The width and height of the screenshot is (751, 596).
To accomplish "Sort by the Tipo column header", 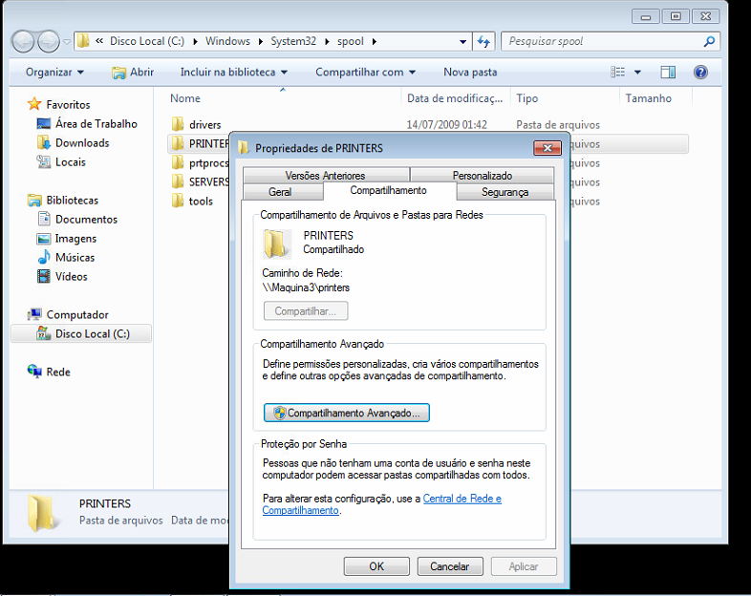I will [527, 98].
